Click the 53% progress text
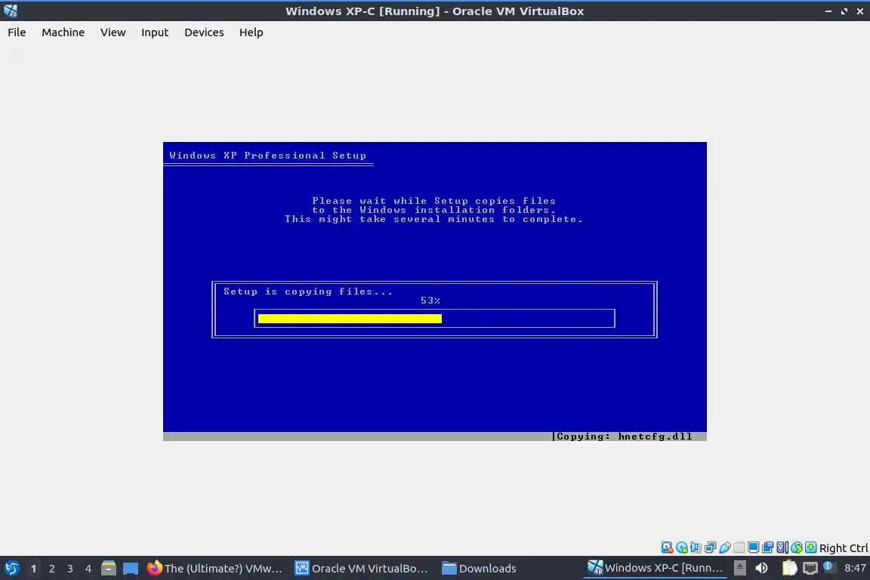This screenshot has width=870, height=580. click(x=430, y=301)
